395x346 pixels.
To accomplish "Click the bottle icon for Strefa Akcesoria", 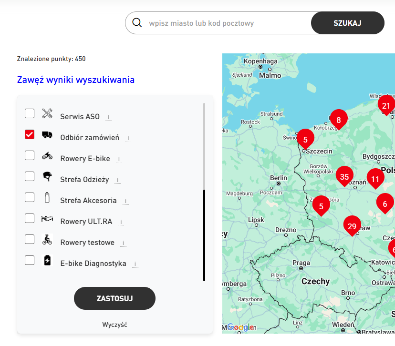I will tap(47, 197).
